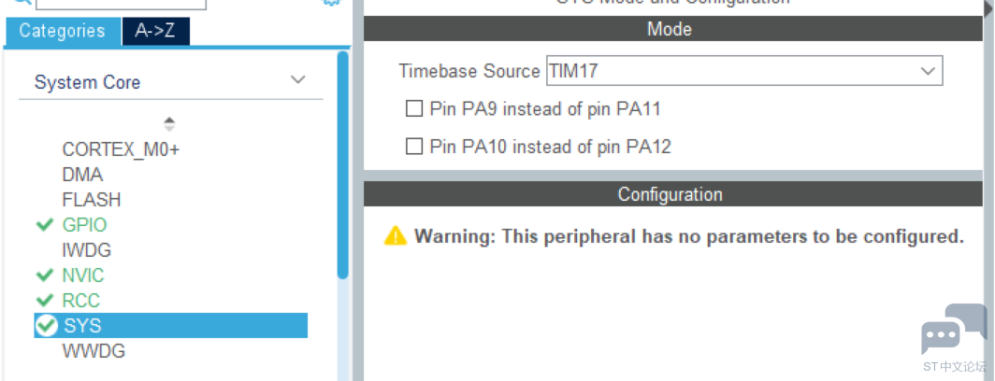995x381 pixels.
Task: Click the yellow warning triangle icon
Action: [396, 236]
